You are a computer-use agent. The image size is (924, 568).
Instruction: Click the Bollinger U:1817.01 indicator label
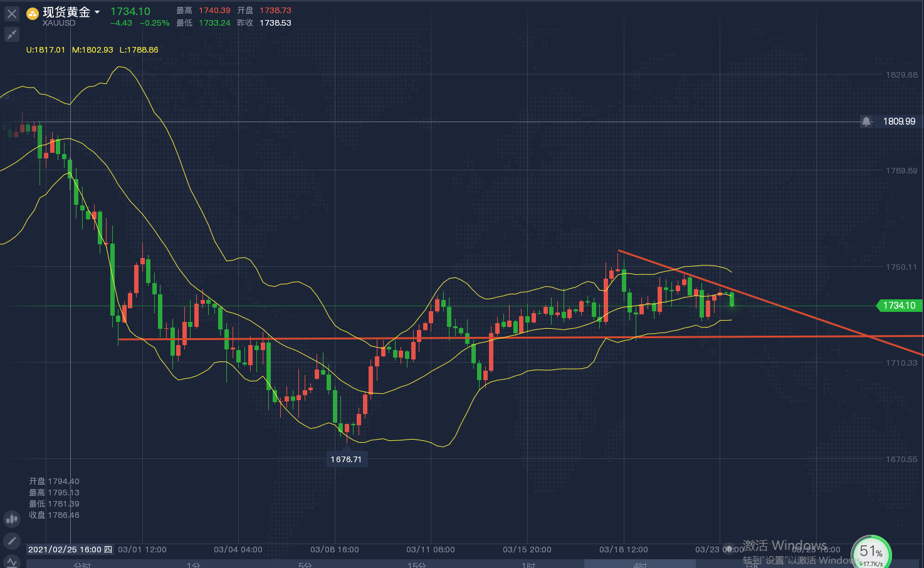point(46,49)
